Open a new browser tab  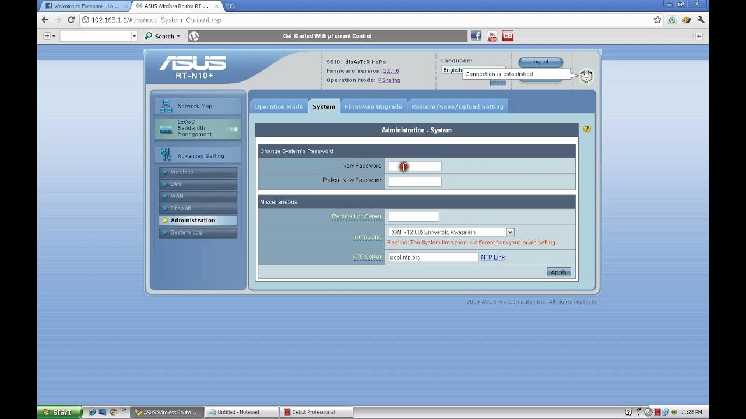(230, 6)
